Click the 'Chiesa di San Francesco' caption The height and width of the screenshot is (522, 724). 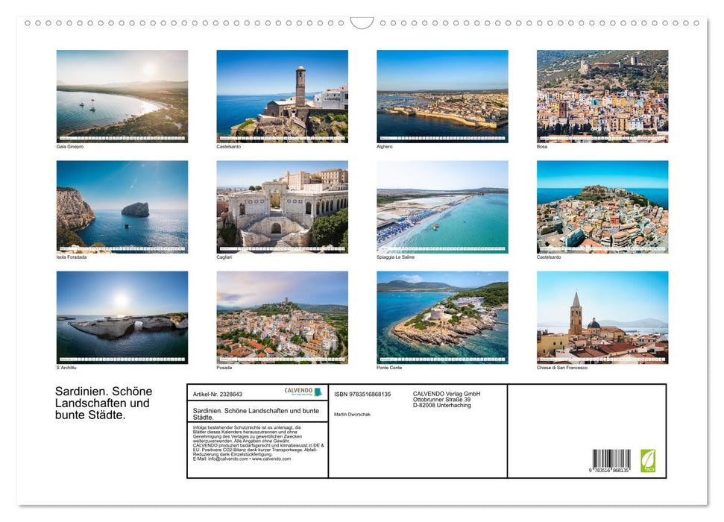562,368
